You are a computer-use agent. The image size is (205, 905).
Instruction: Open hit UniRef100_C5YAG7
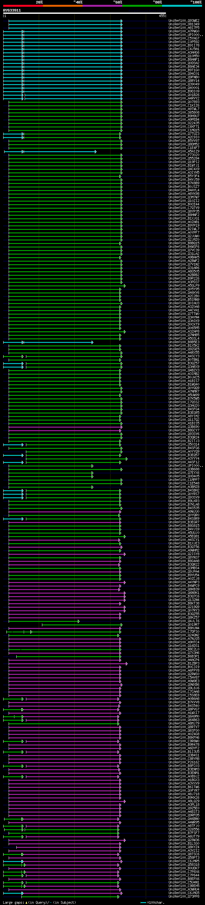(184, 38)
